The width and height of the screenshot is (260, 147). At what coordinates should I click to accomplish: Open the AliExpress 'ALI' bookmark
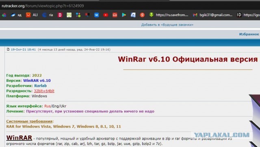(32, 15)
